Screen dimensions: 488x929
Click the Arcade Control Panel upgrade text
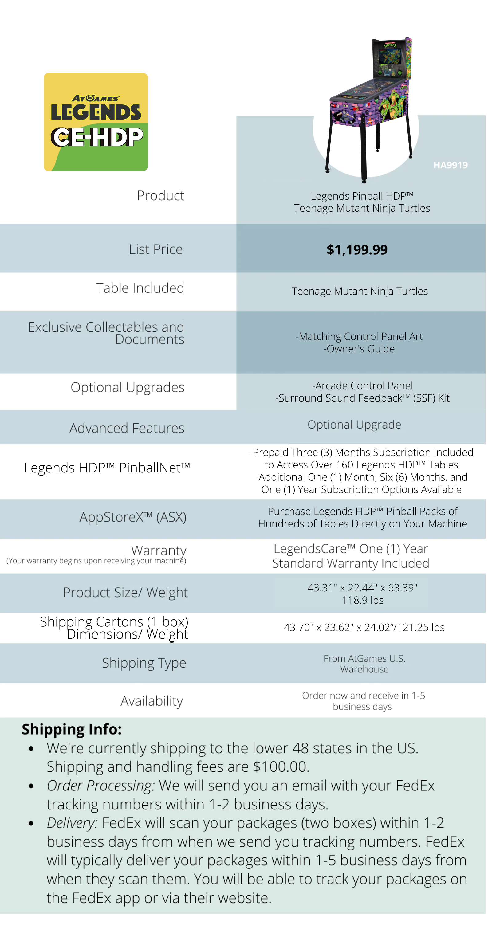click(x=362, y=386)
